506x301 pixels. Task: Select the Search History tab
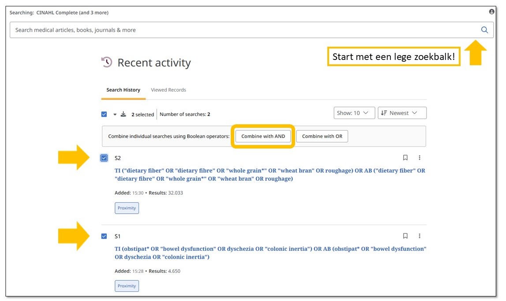[x=123, y=90]
